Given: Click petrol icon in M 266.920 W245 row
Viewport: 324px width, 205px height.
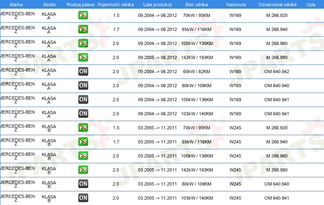Looking at the screenshot, I should pos(83,128).
